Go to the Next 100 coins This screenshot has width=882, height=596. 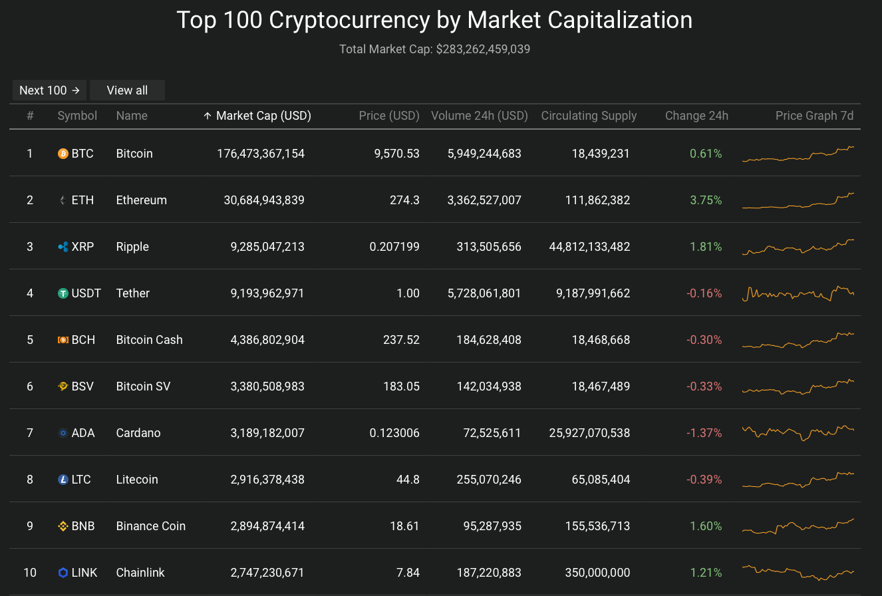[49, 90]
